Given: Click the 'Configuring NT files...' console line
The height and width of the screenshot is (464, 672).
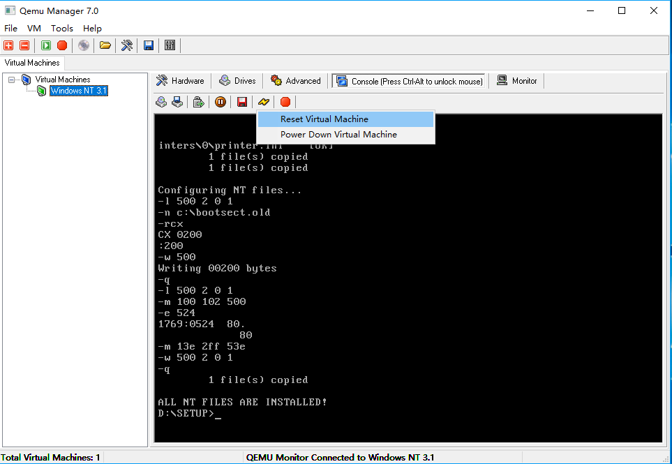Looking at the screenshot, I should (x=230, y=190).
